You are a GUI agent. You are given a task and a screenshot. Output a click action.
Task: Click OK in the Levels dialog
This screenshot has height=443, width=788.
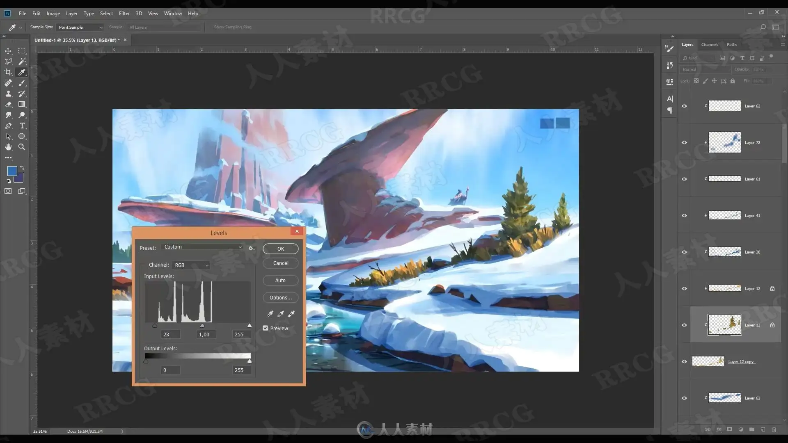pyautogui.click(x=281, y=249)
